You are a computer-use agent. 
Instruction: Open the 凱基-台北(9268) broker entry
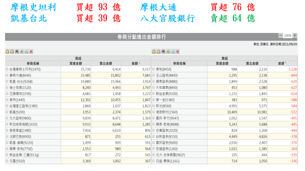(x=22, y=82)
